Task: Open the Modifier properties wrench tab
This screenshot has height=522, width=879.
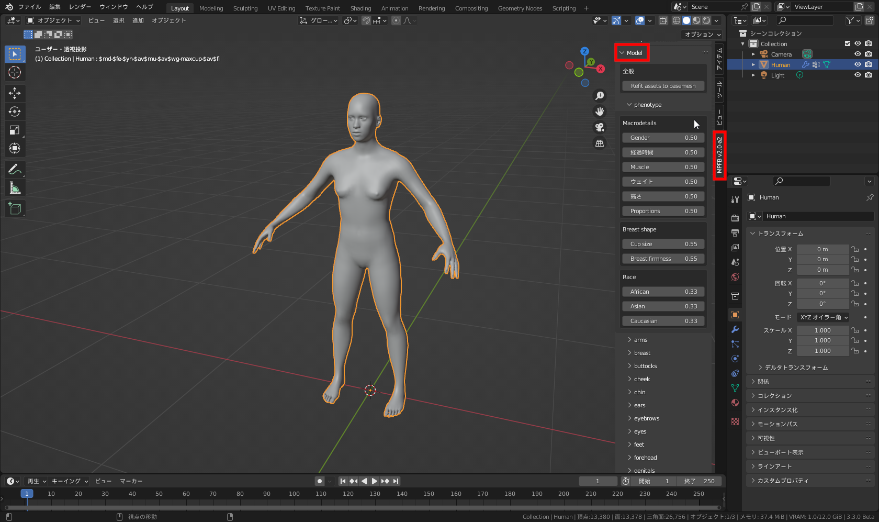Action: pyautogui.click(x=735, y=329)
